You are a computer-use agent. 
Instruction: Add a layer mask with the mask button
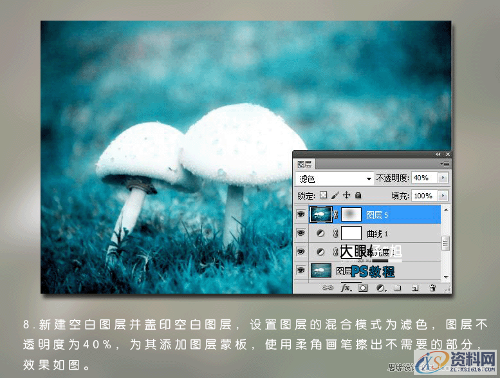tap(363, 288)
